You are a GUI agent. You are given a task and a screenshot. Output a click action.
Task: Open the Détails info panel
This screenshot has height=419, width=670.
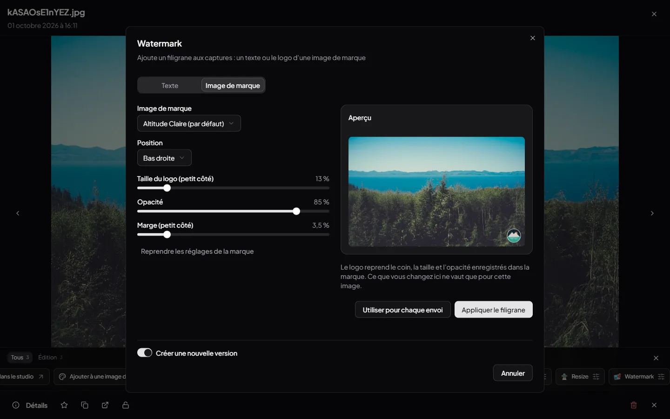[x=30, y=405]
